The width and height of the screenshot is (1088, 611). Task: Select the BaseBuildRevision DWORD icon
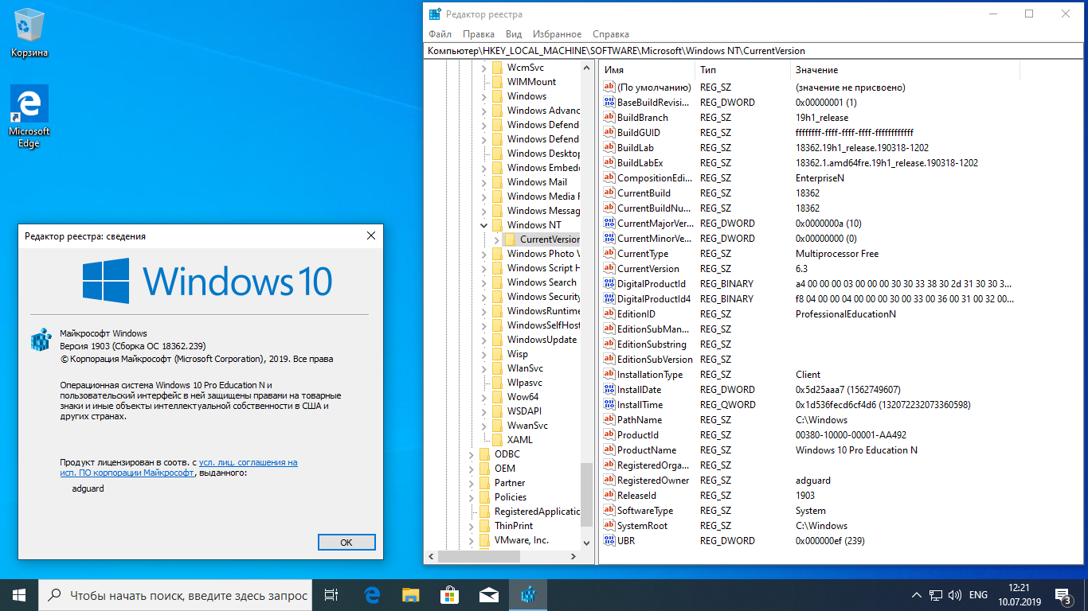pyautogui.click(x=609, y=103)
